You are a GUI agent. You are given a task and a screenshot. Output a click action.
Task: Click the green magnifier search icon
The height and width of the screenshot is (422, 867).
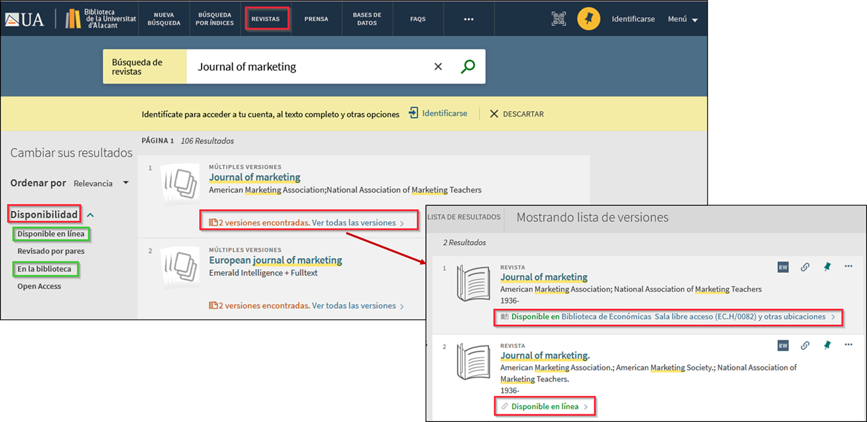468,66
